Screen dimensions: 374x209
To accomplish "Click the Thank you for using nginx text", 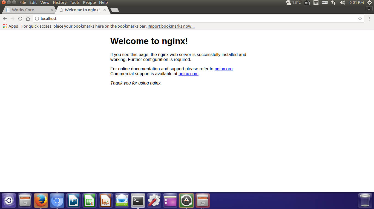I will click(x=136, y=83).
